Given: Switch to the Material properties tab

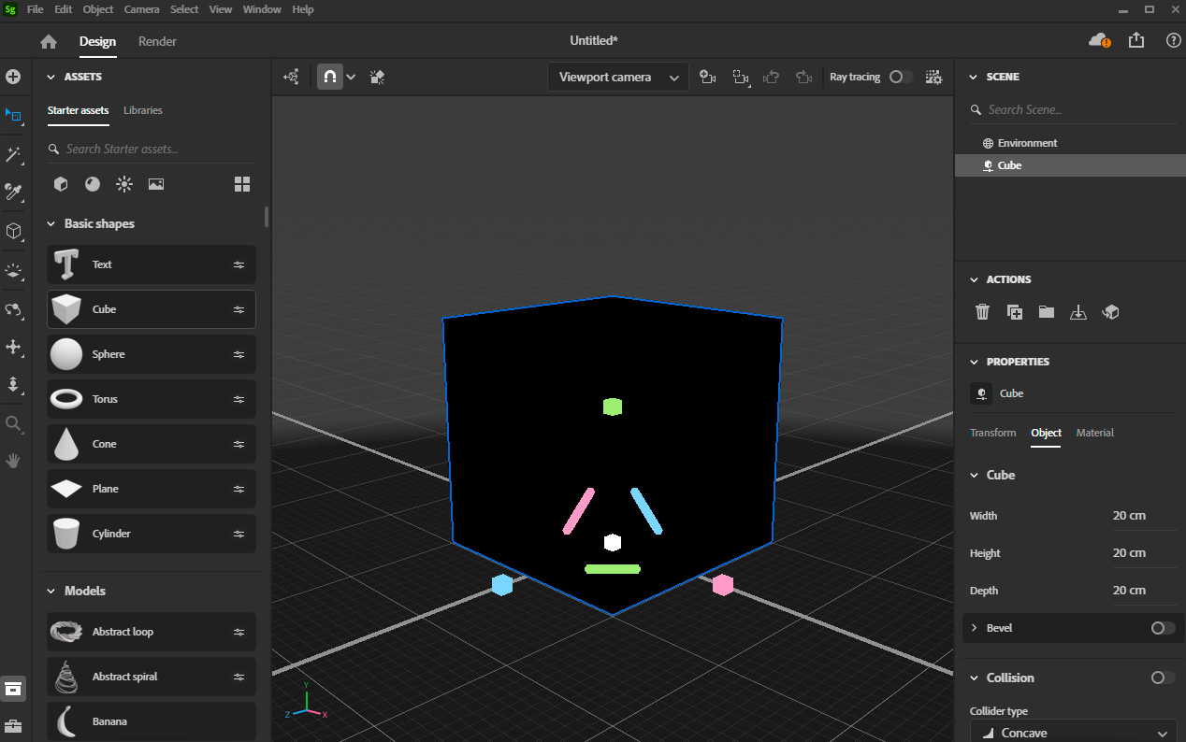Looking at the screenshot, I should 1094,433.
